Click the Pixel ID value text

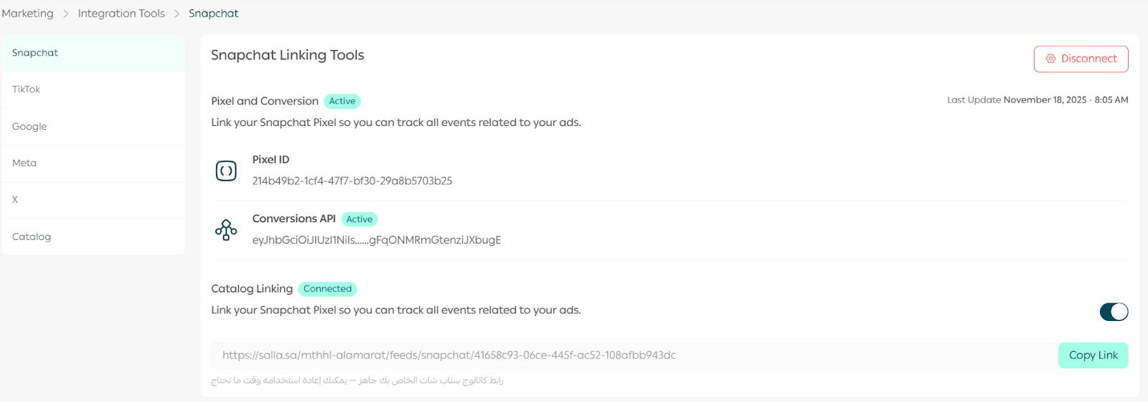point(352,181)
